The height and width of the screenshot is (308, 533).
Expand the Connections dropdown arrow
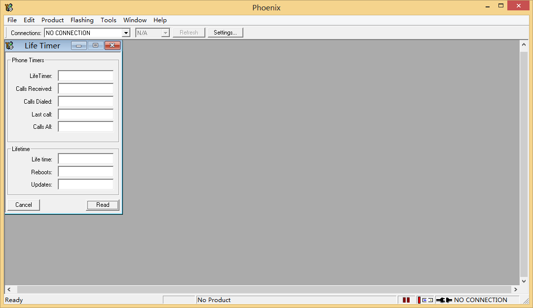(x=126, y=33)
